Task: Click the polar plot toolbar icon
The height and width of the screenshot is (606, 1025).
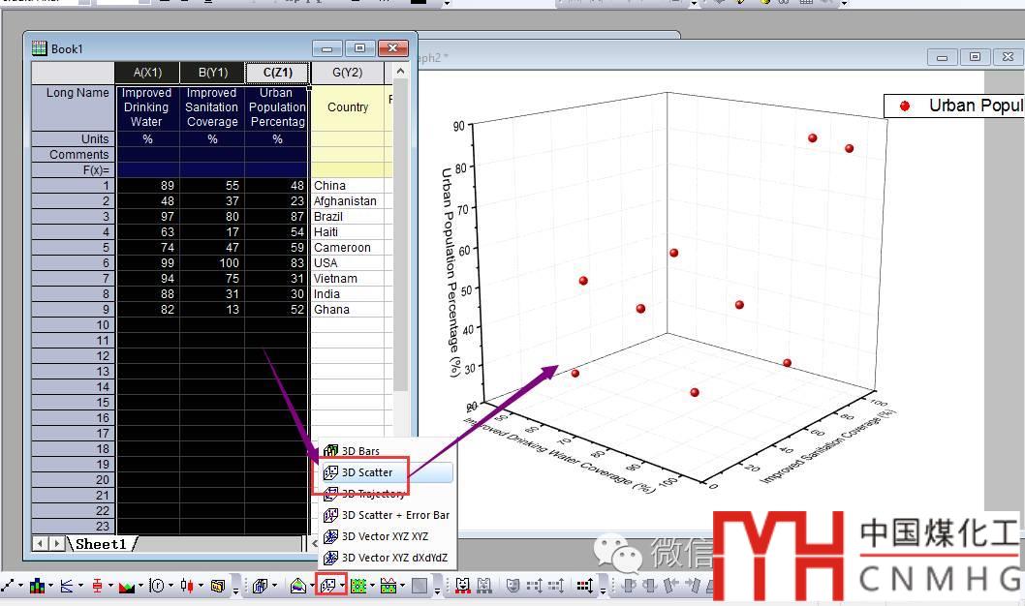Action: coord(157,586)
